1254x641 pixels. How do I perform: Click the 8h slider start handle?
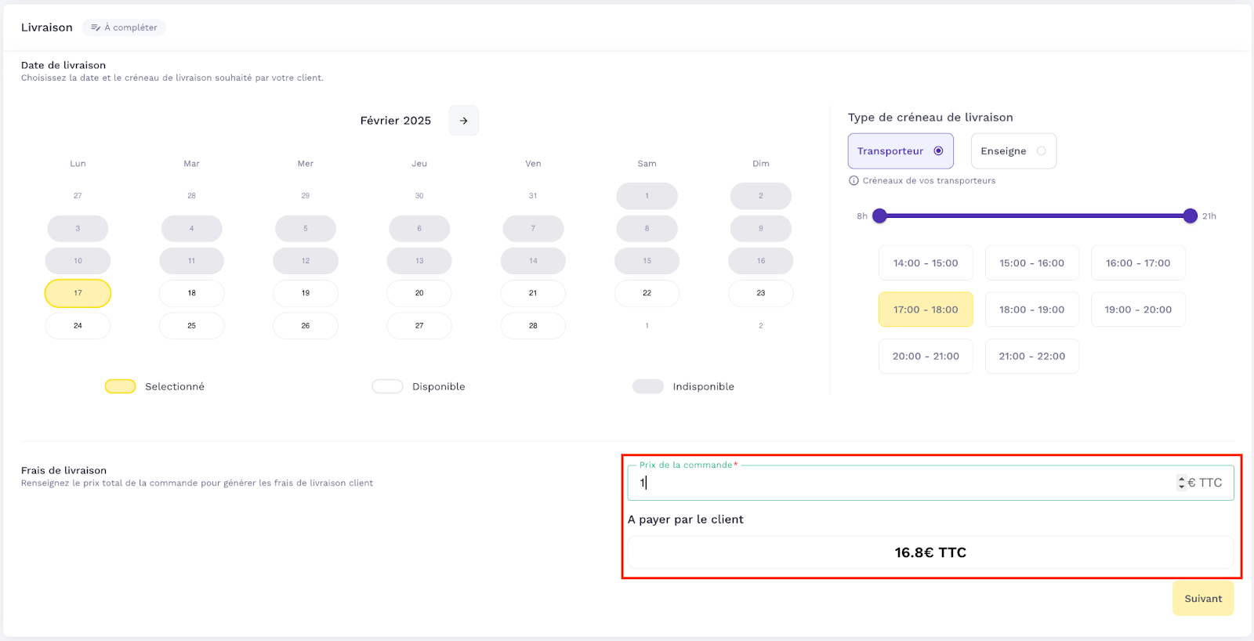879,216
